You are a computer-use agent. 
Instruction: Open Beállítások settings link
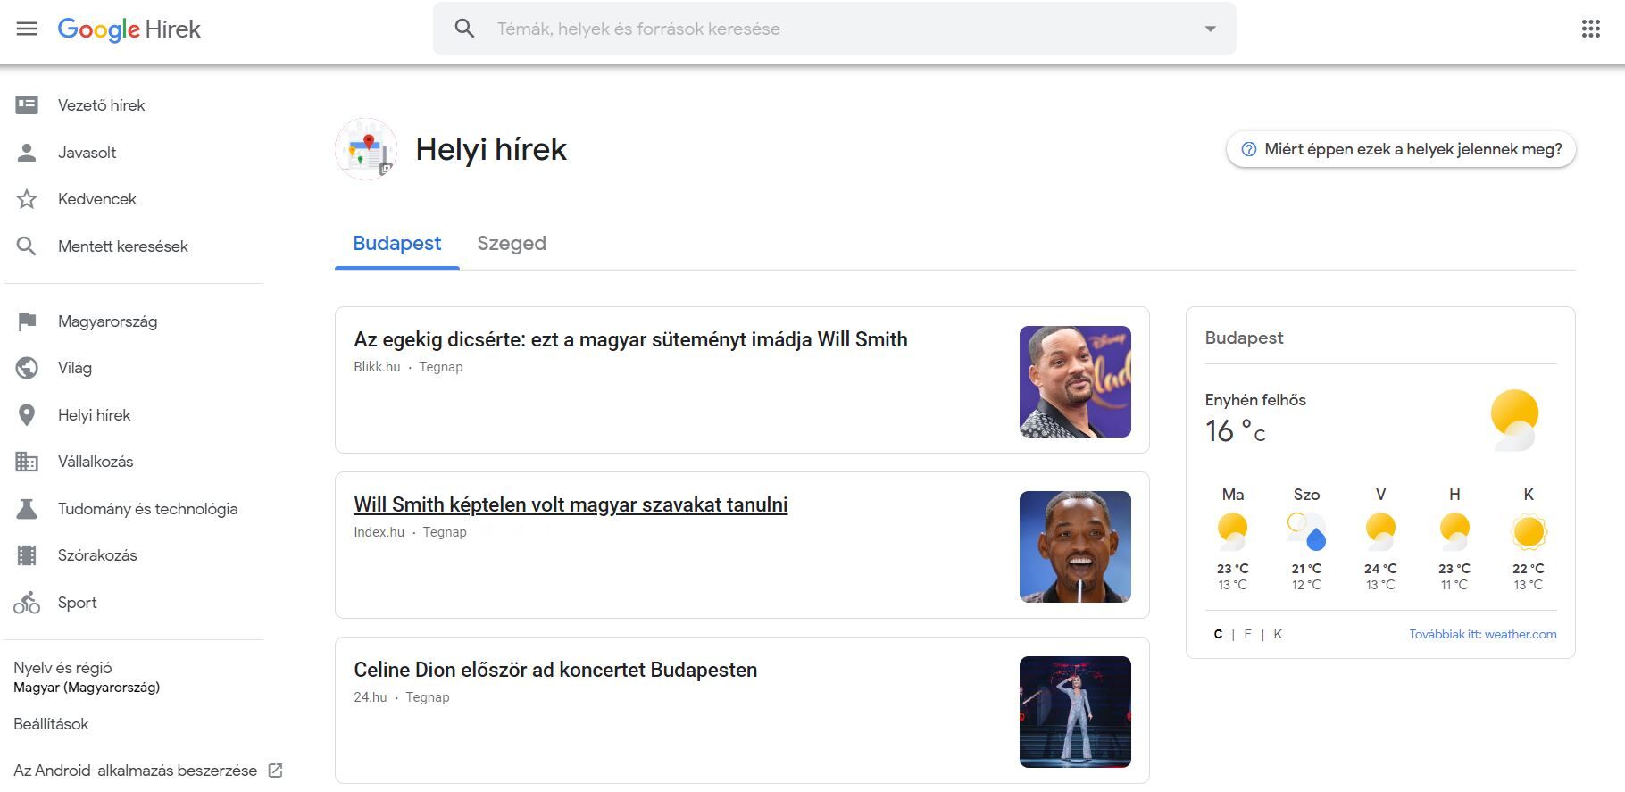pyautogui.click(x=51, y=724)
